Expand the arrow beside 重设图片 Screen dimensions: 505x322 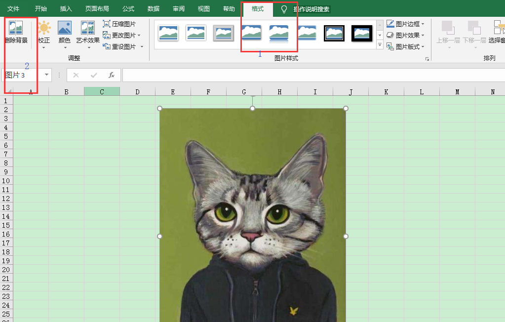click(x=142, y=47)
